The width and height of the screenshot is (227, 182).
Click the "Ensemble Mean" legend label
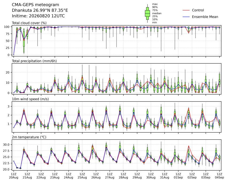click(205, 17)
